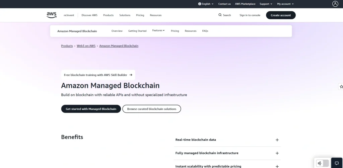
Task: Click the Amazon Managed Blockchain breadcrumb
Action: 119,46
